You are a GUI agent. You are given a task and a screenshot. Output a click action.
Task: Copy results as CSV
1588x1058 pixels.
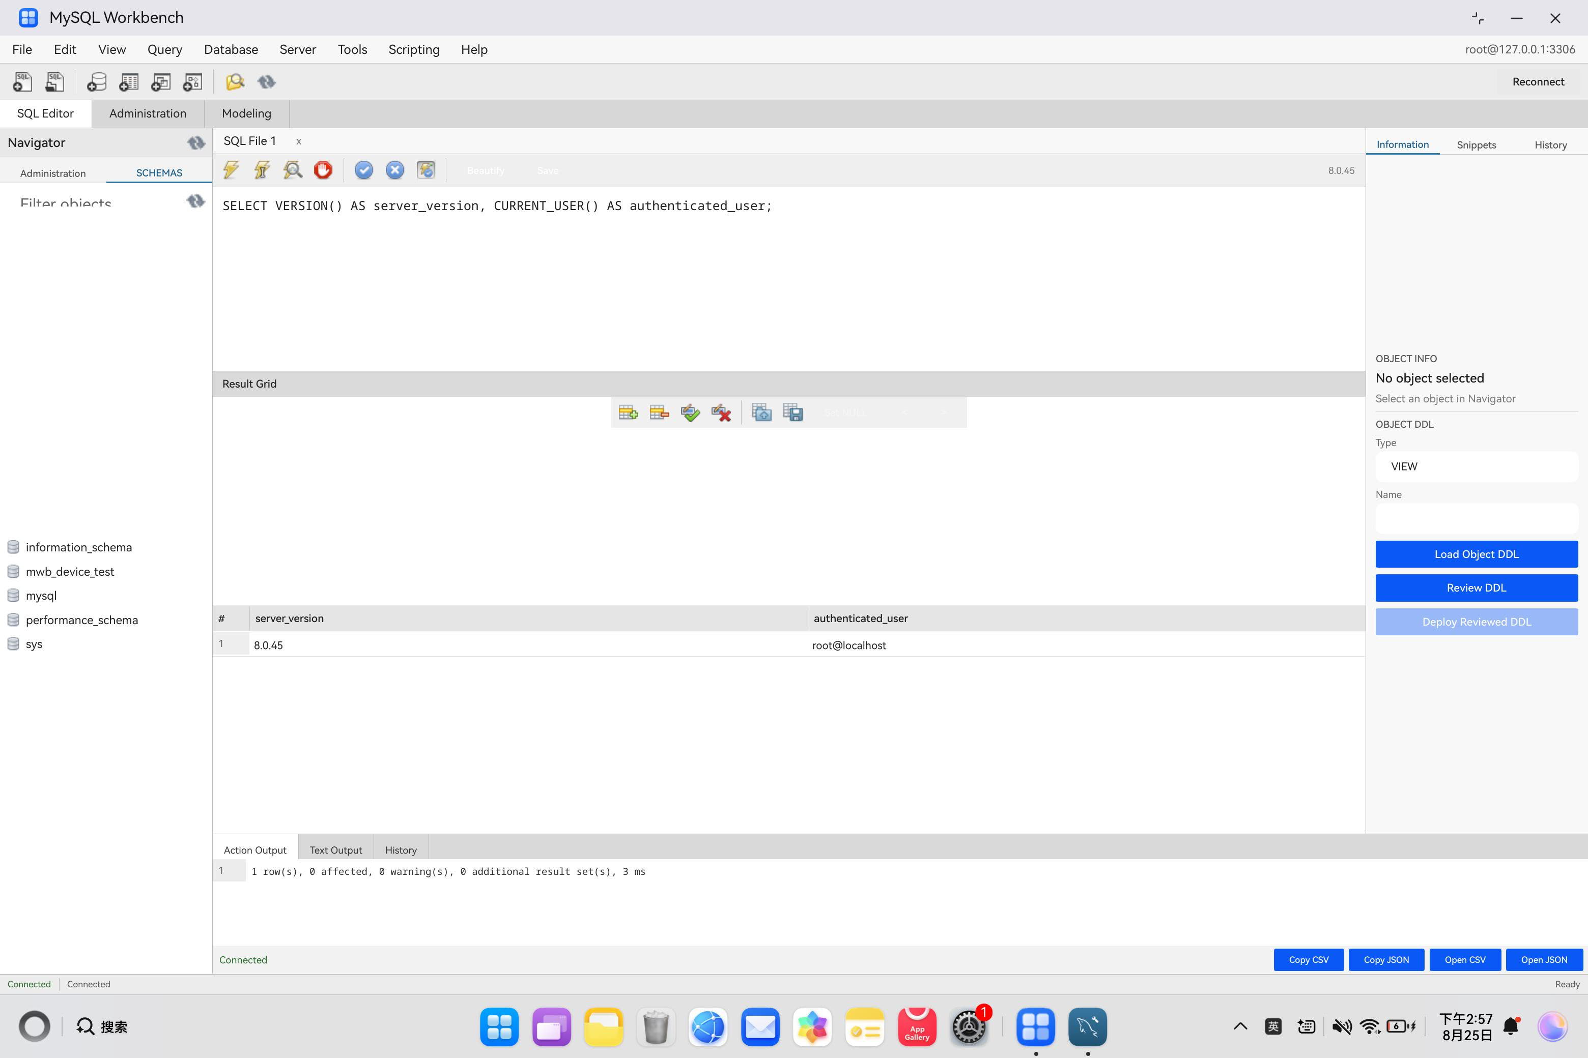(x=1309, y=959)
